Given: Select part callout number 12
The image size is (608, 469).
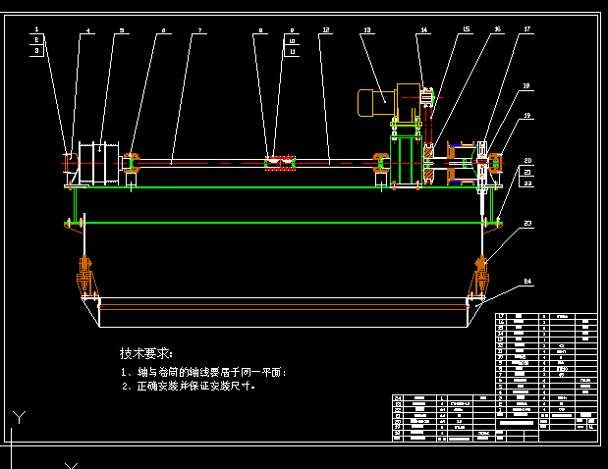Looking at the screenshot, I should [325, 31].
